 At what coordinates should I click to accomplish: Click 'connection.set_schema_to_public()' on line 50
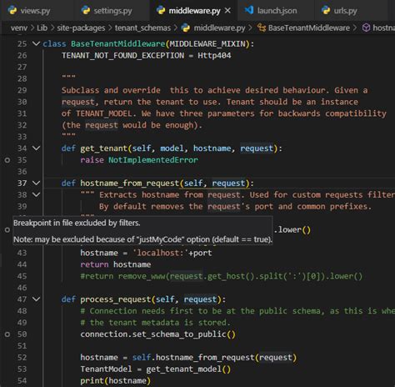click(x=157, y=334)
